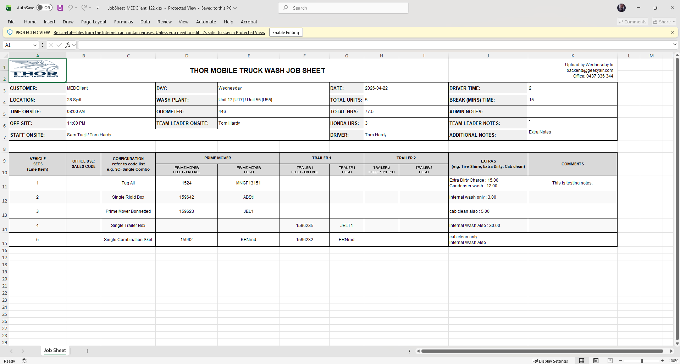Open the Page Layout tab
680x364 pixels.
point(94,22)
